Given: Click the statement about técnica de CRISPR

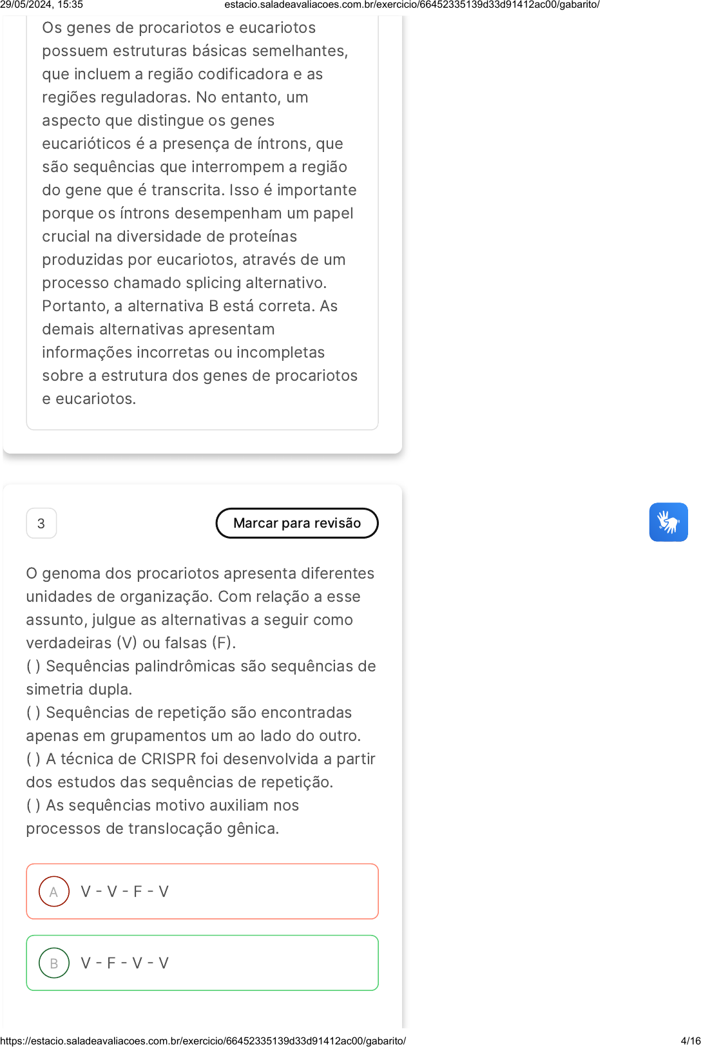Looking at the screenshot, I should (200, 770).
